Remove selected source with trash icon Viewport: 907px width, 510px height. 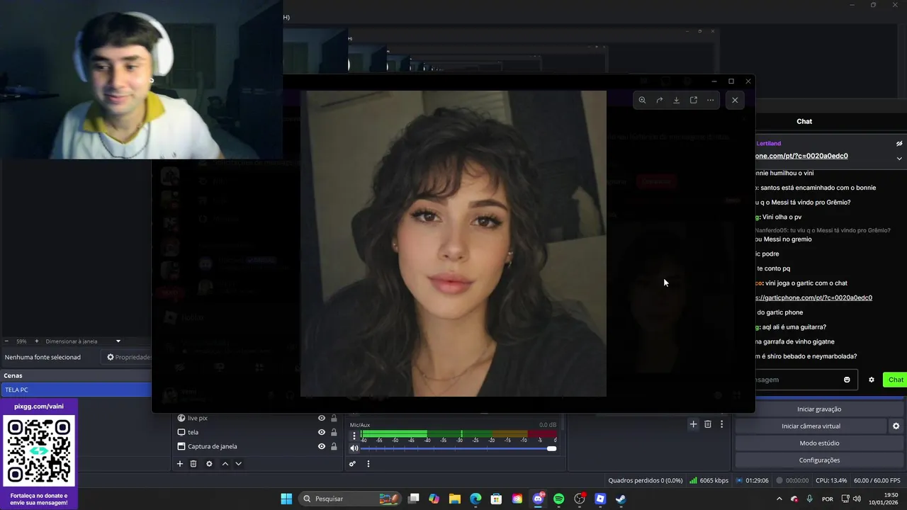click(x=193, y=464)
